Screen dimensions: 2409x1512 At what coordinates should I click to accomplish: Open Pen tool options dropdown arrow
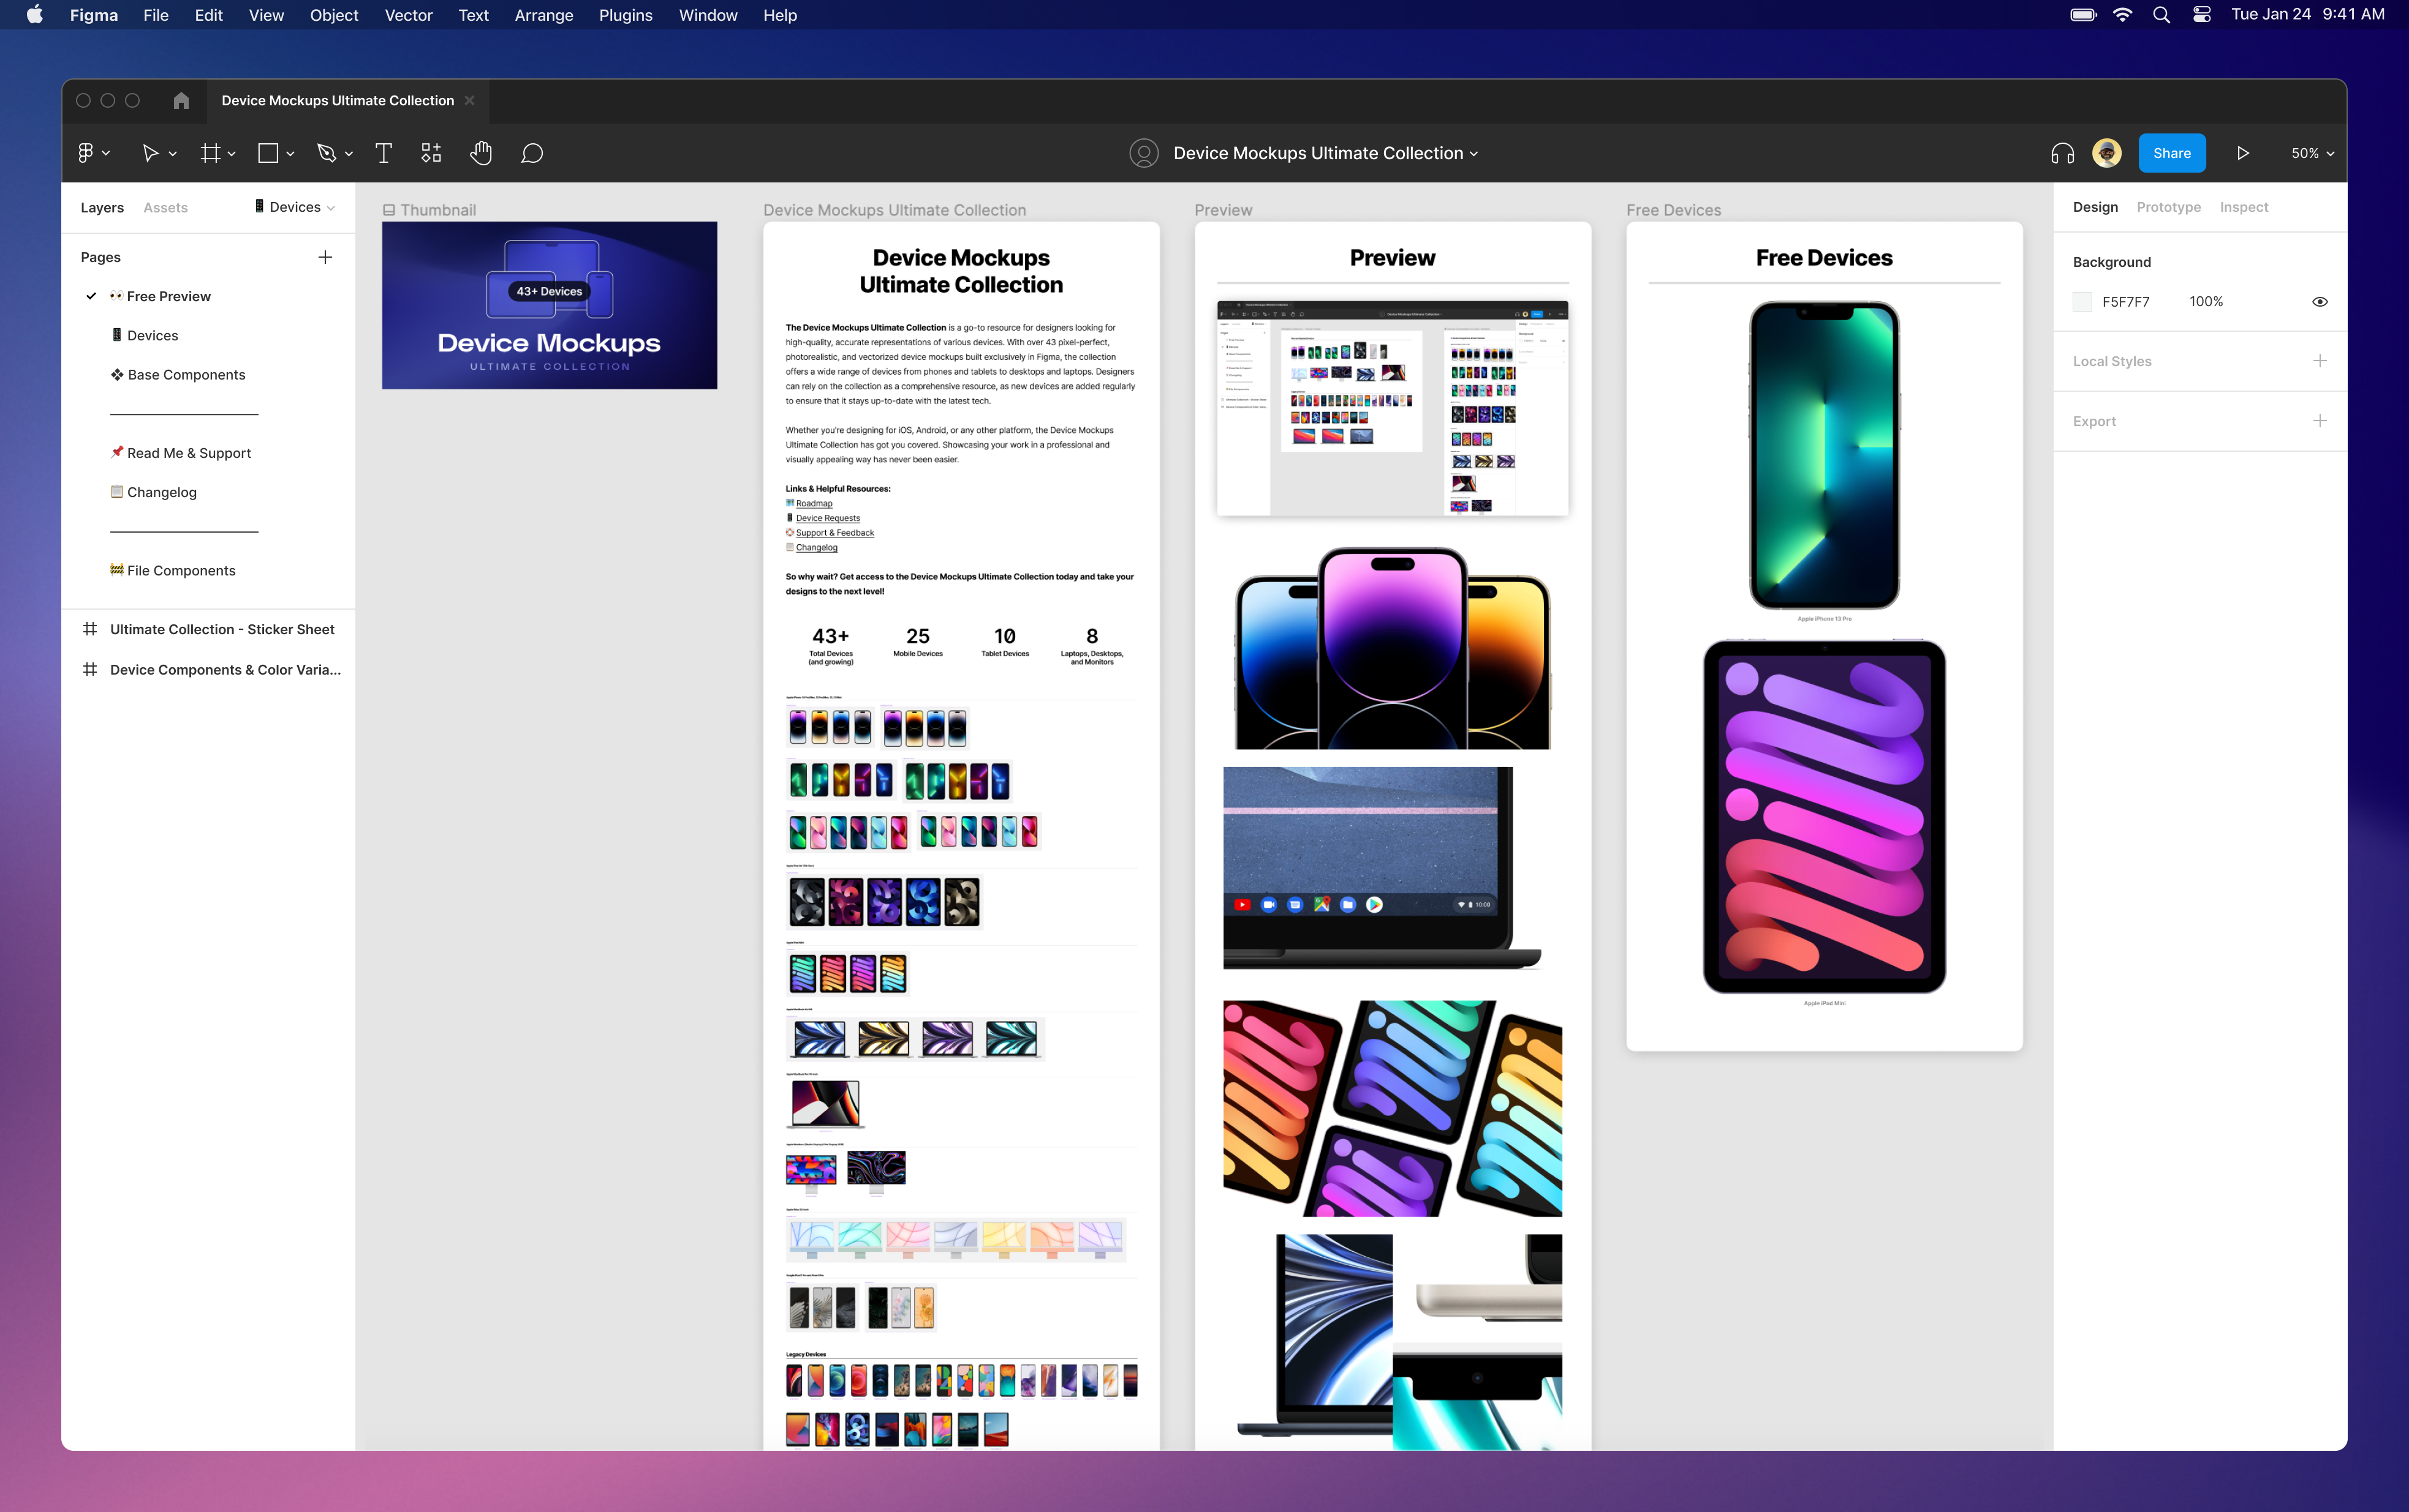pos(348,154)
